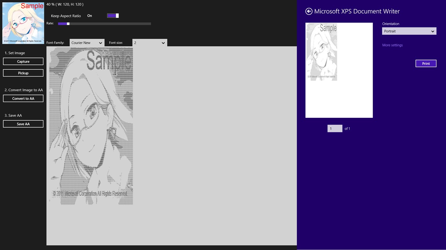Click the Save AA button
The image size is (446, 250).
pyautogui.click(x=23, y=124)
